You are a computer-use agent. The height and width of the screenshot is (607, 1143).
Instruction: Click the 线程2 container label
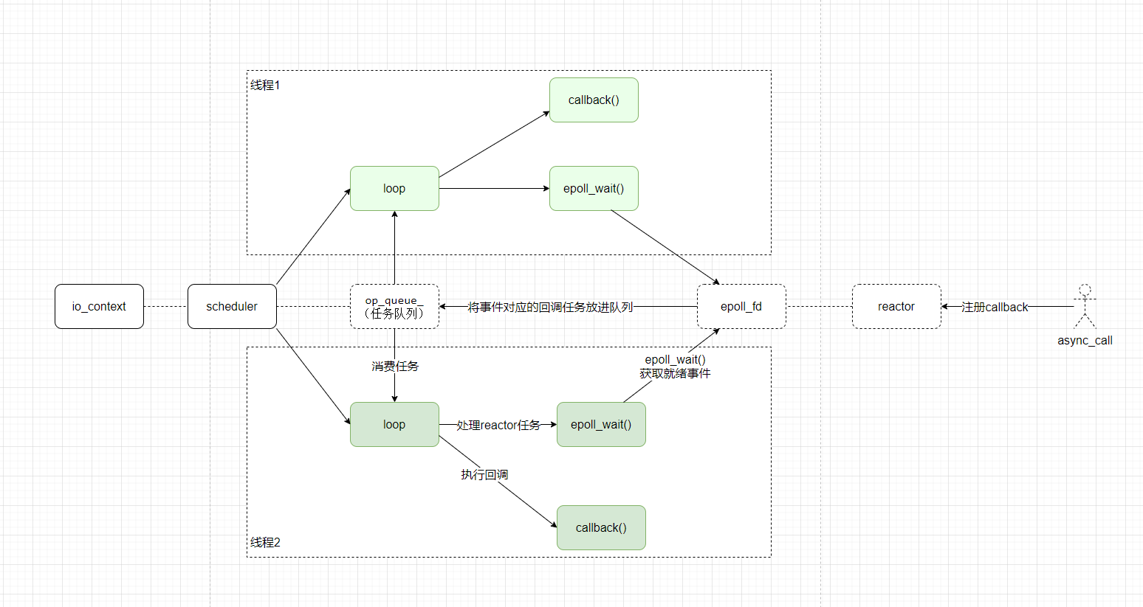[x=265, y=542]
